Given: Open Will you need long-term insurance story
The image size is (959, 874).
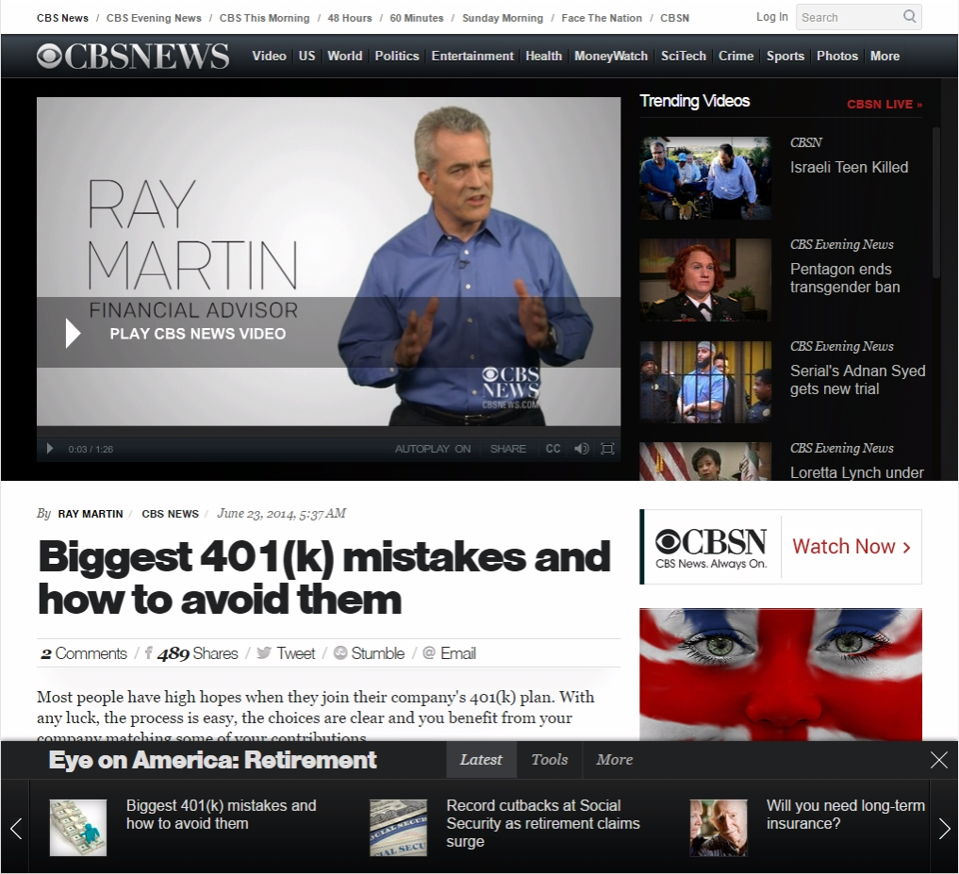Looking at the screenshot, I should pyautogui.click(x=845, y=814).
